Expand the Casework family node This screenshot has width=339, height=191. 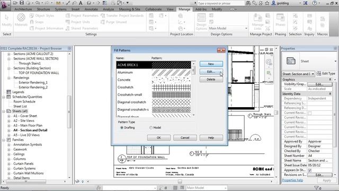coord(9,150)
